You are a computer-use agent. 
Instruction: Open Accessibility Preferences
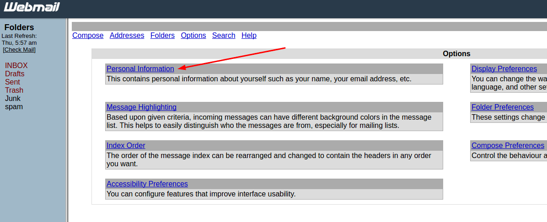point(147,184)
